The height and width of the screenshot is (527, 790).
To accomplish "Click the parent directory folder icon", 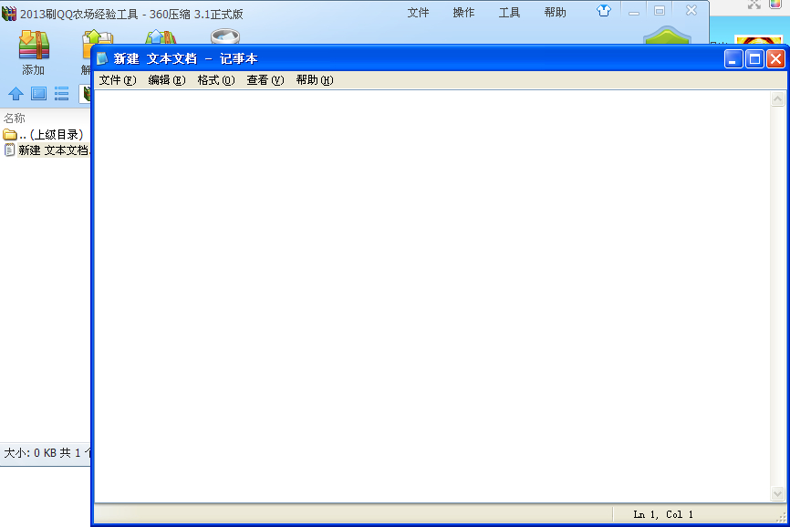I will [9, 134].
